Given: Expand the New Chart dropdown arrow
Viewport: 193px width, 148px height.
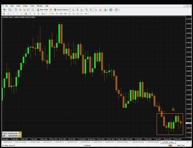Looking at the screenshot, I should click(x=6, y=10).
